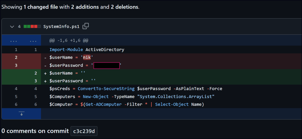302x139 pixels.
Task: Select new line number 3 of added userPassword
Action: [x=35, y=81]
